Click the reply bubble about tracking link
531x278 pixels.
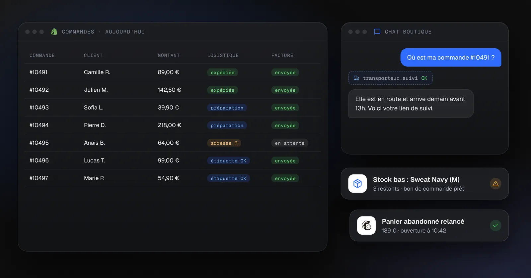(411, 104)
